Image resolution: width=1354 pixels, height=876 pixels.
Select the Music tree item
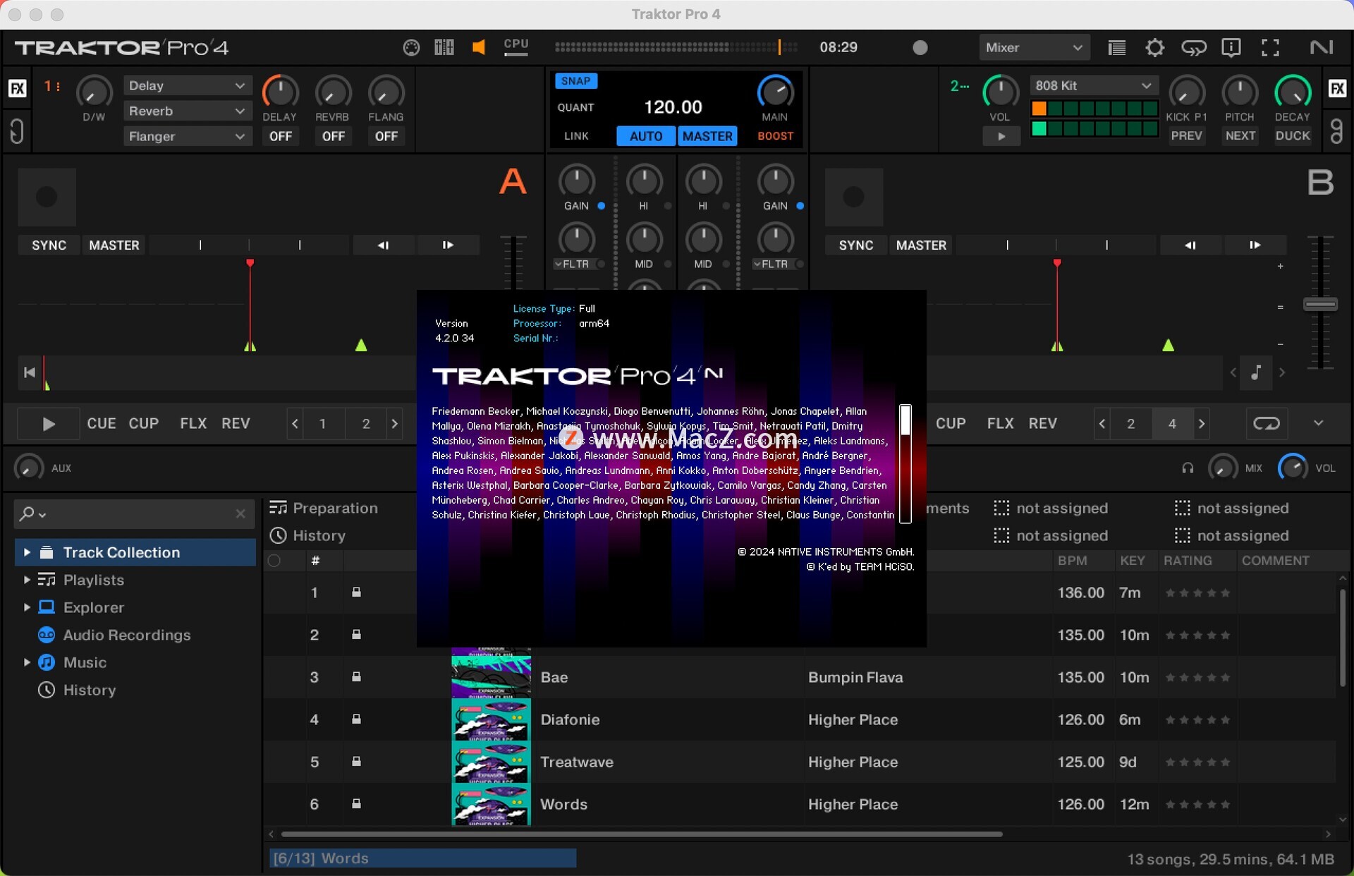(85, 662)
